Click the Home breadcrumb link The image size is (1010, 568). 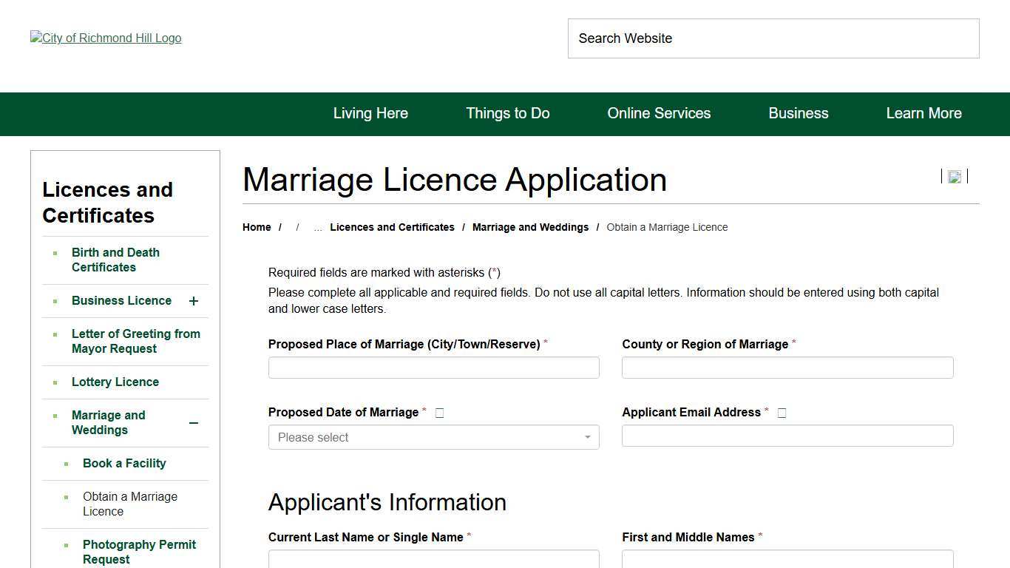coord(257,227)
